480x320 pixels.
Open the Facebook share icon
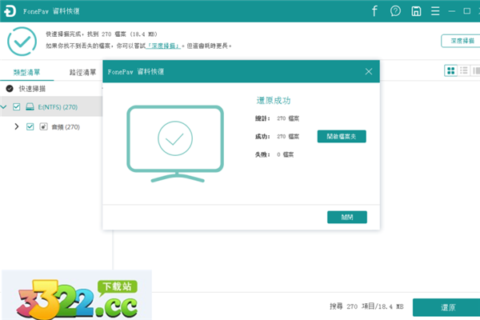pyautogui.click(x=374, y=11)
